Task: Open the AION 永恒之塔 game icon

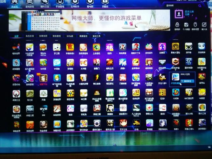Action: [30, 109]
